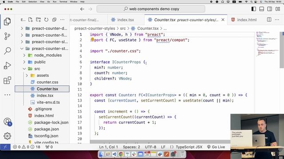The image size is (284, 159).
Task: Refresh the Explorer tree
Action: [x=46, y=19]
